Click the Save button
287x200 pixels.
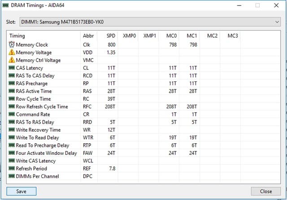22,191
